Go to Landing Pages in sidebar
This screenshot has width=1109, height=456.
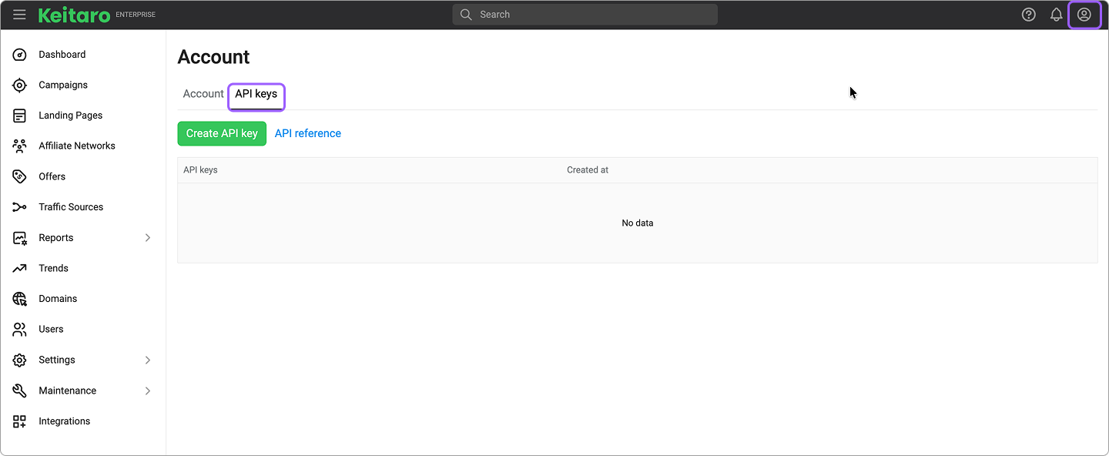(x=70, y=116)
